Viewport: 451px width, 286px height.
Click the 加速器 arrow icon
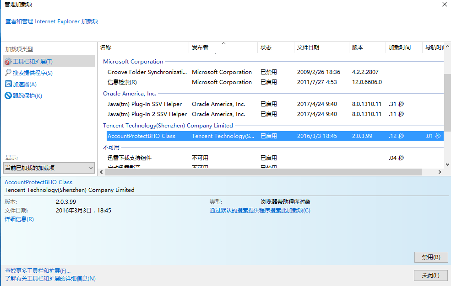pyautogui.click(x=8, y=84)
